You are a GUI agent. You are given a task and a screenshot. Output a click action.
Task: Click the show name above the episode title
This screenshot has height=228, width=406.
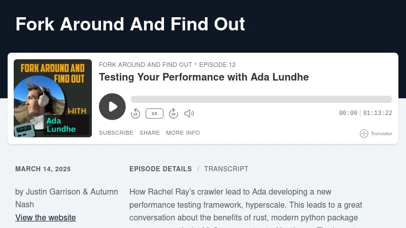pos(146,65)
